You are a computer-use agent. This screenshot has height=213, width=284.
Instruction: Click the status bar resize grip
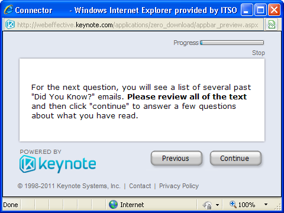click(x=278, y=207)
